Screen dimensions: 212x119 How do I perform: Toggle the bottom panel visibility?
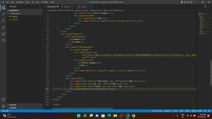click(185, 2)
